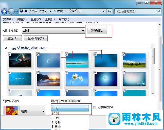Uncheck the sunset coast wallpaper checkbox
Viewport: 164px width, 130px height.
38,72
